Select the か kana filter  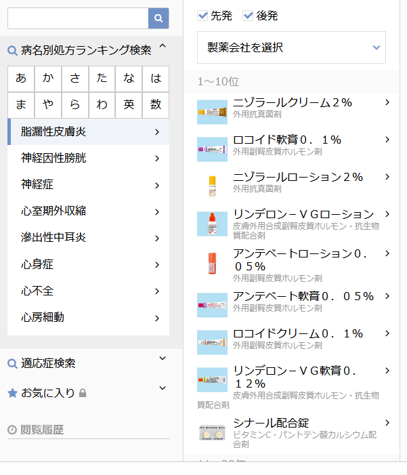(x=48, y=79)
